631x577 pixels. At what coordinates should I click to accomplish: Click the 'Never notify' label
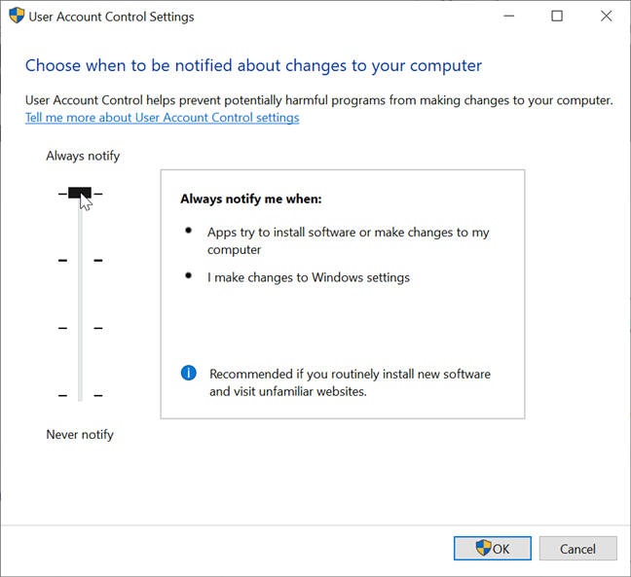click(80, 435)
